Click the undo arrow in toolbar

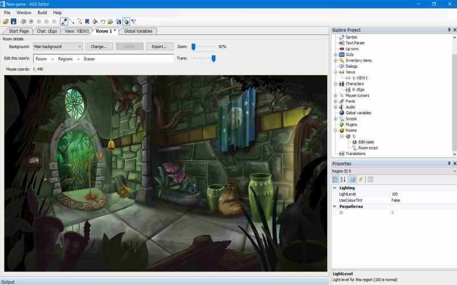pyautogui.click(x=102, y=21)
